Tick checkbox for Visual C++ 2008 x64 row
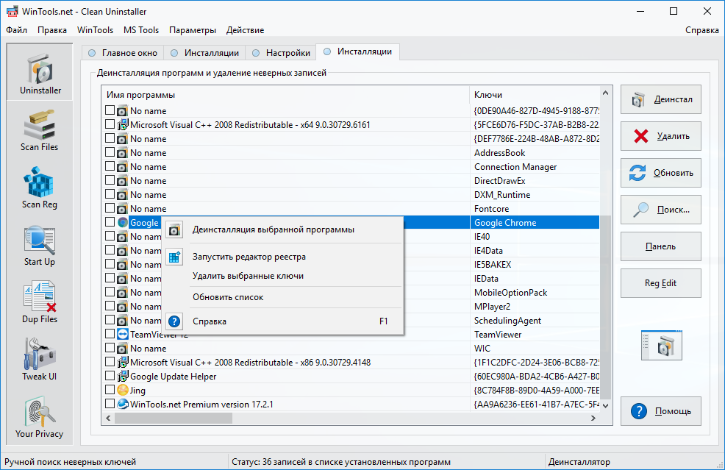Image resolution: width=725 pixels, height=470 pixels. coord(110,124)
